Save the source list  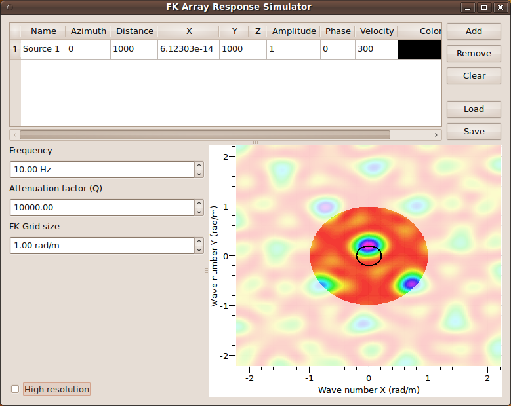tap(474, 132)
